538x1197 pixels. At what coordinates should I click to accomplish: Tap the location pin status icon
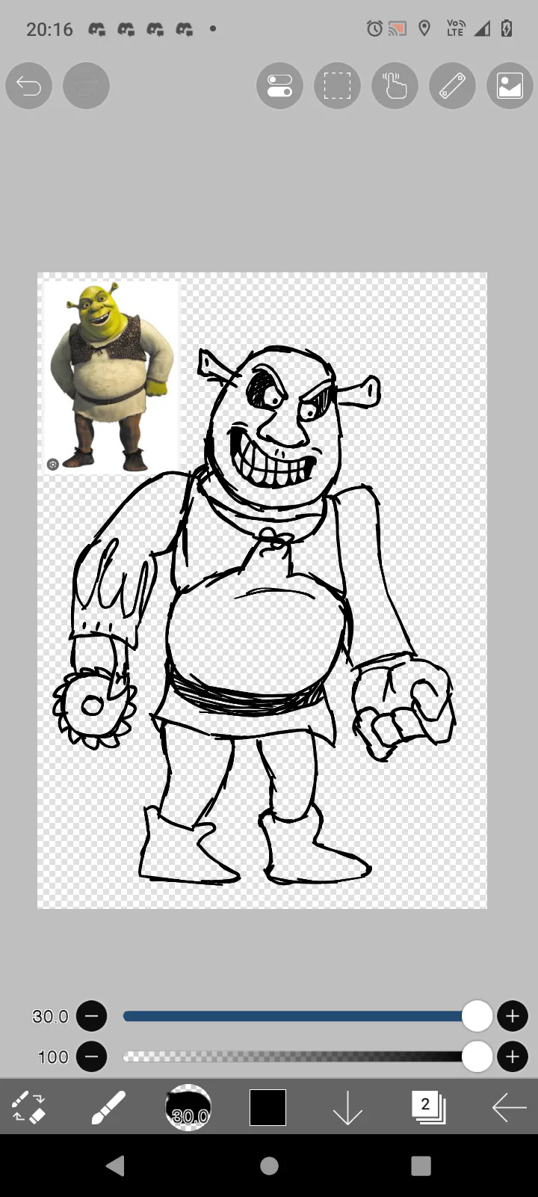tap(424, 29)
